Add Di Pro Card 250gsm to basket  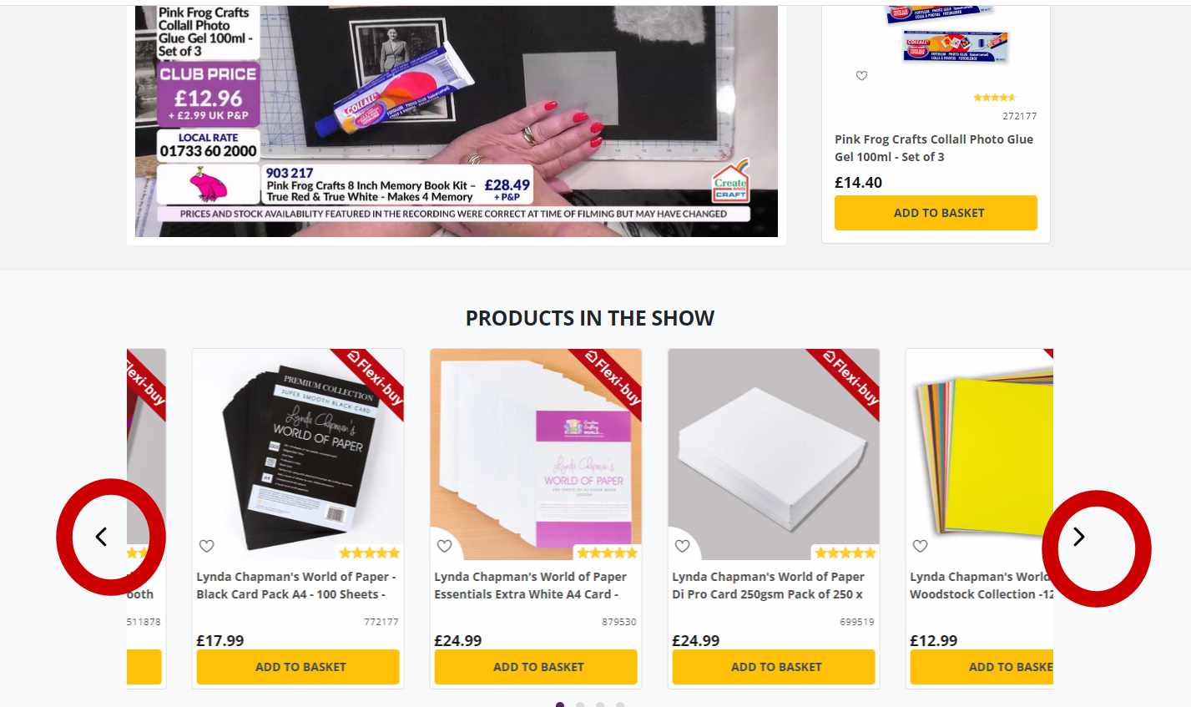774,667
